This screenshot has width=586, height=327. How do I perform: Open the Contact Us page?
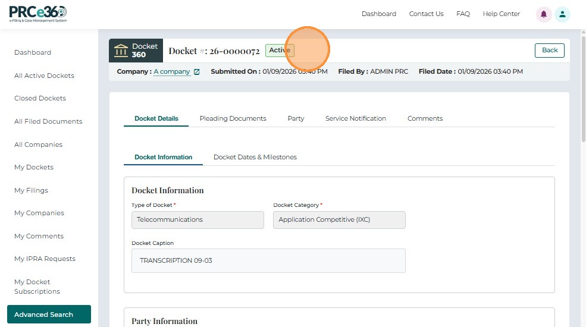click(426, 14)
